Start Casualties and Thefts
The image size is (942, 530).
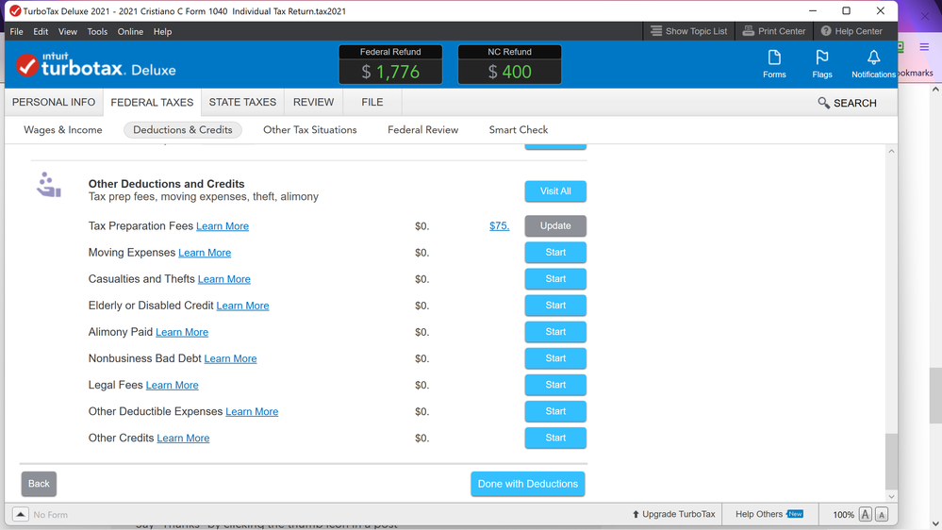pos(555,279)
